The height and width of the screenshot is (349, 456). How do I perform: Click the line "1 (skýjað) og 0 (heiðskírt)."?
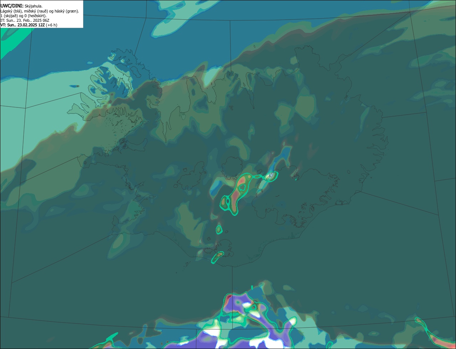(24, 16)
